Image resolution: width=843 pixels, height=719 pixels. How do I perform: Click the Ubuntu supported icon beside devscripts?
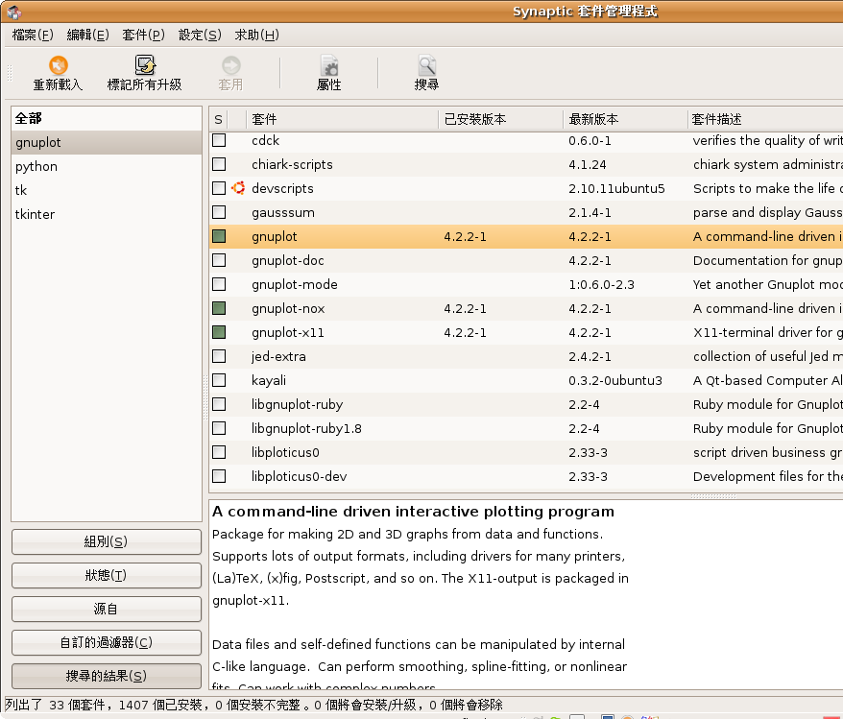[238, 188]
